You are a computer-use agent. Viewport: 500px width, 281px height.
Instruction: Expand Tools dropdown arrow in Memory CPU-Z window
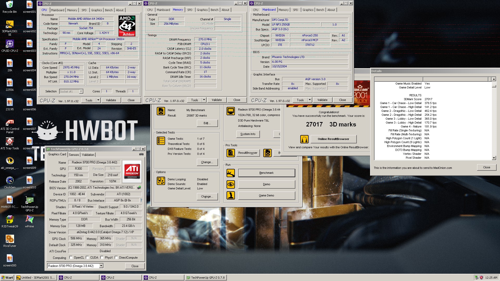point(204,100)
